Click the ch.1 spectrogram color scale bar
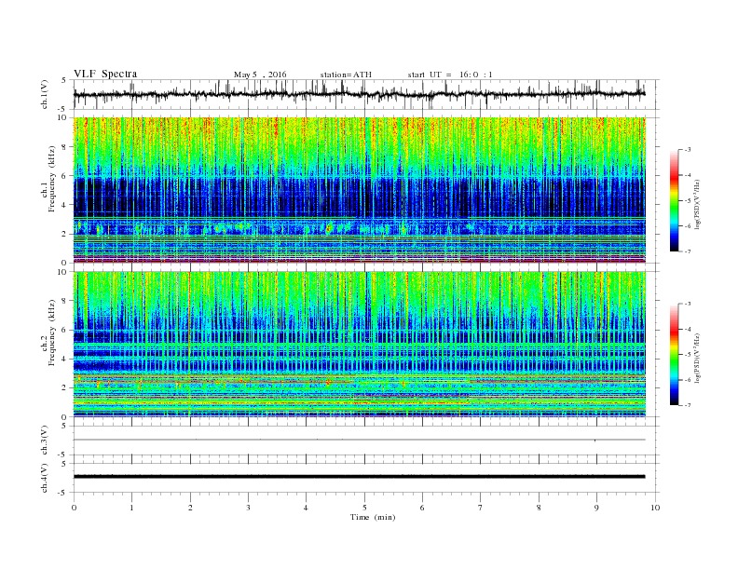Screen dimensions: 738x570 click(x=674, y=200)
